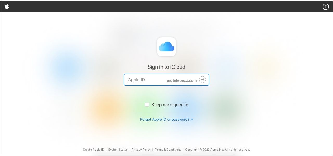The height and width of the screenshot is (156, 333).
Task: Click the iCloud cloud app icon
Action: tap(166, 47)
